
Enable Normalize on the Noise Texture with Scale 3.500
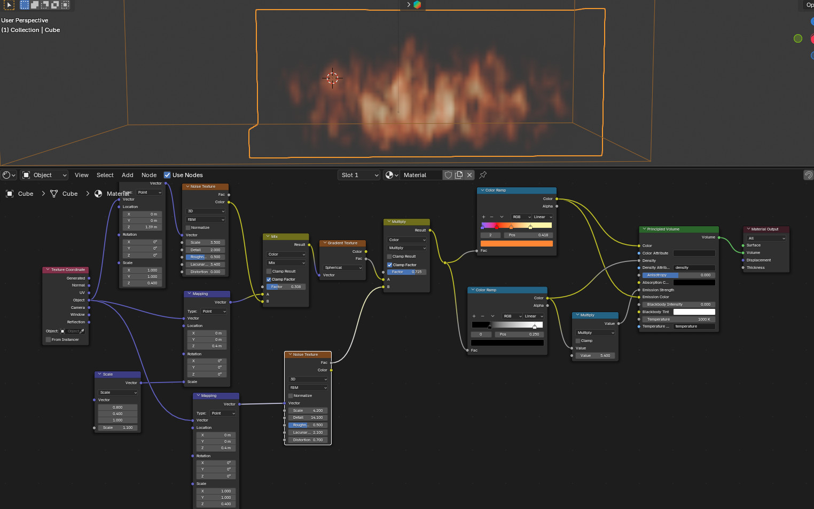[188, 228]
